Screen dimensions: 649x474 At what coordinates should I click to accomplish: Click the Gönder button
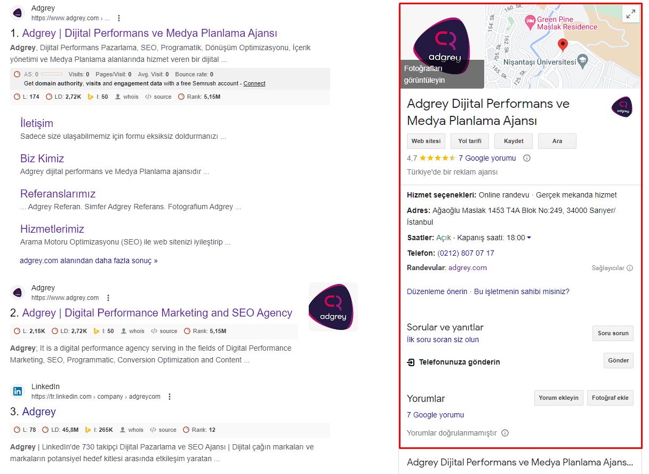pos(619,360)
